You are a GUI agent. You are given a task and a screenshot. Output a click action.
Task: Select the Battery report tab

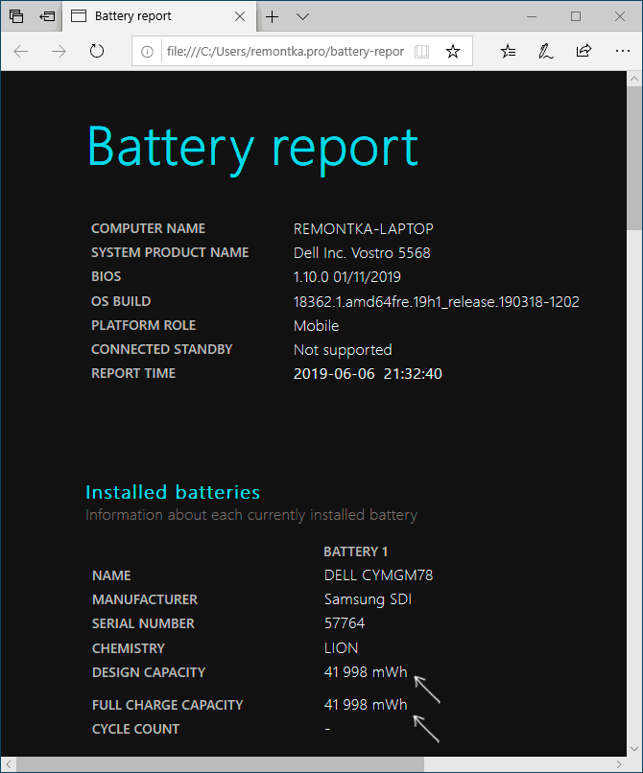pyautogui.click(x=144, y=16)
